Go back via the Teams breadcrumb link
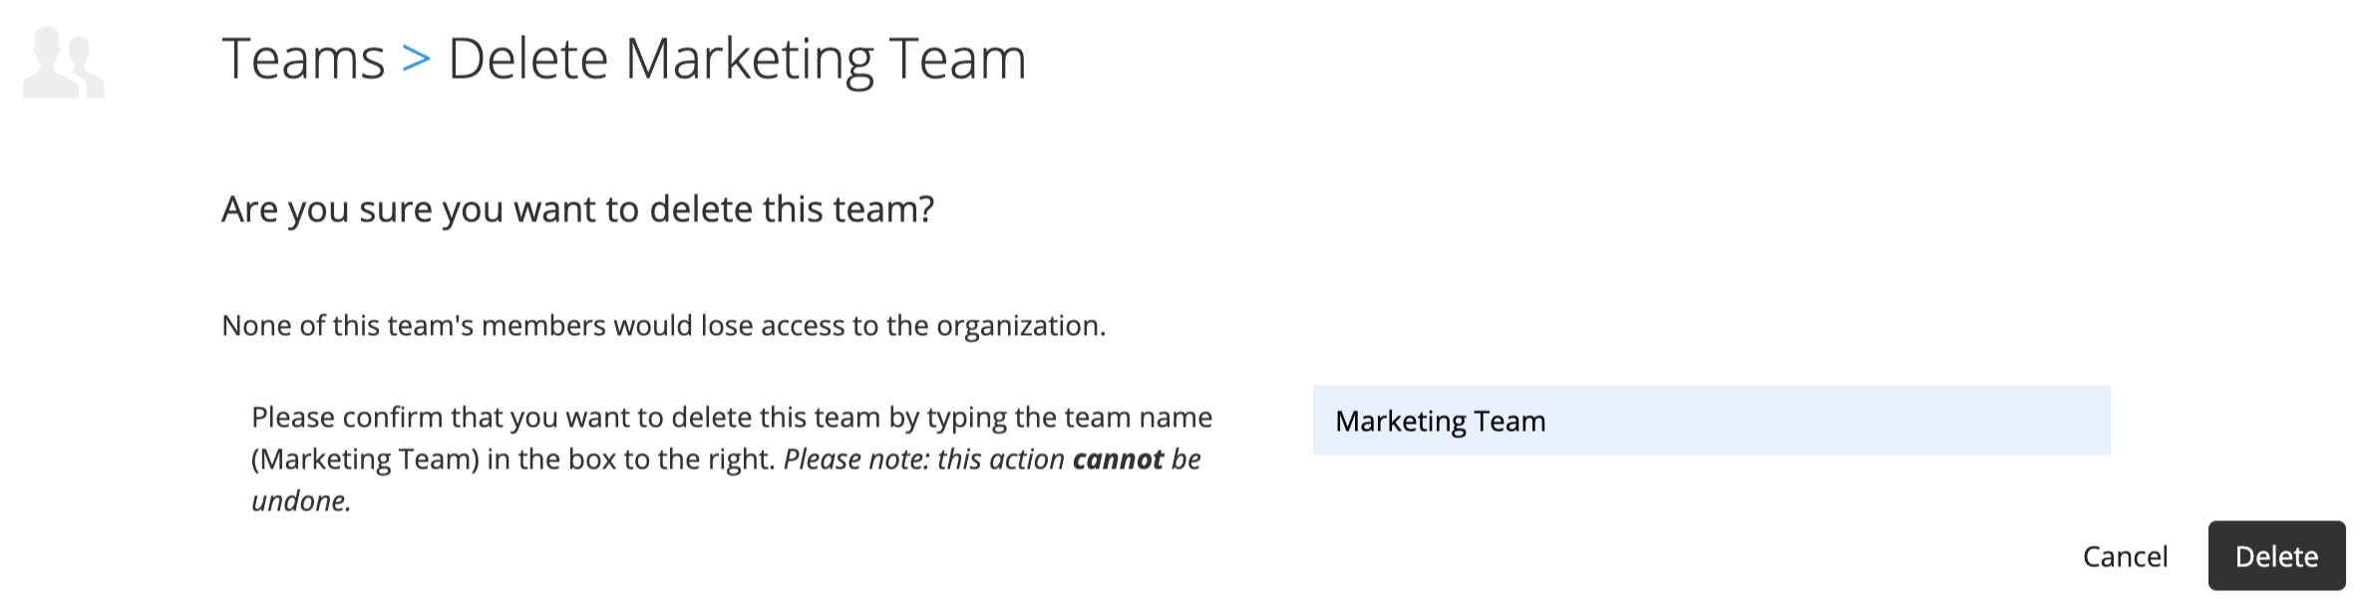Viewport: 2366px width, 614px height. [303, 58]
